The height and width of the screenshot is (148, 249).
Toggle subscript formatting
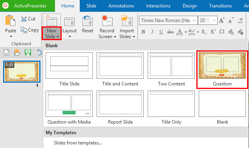pos(204,32)
